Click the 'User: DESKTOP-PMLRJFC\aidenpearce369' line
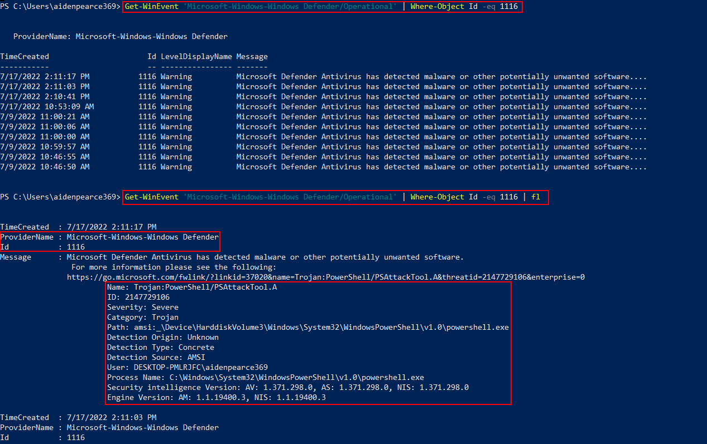Image resolution: width=707 pixels, height=444 pixels. tap(187, 368)
